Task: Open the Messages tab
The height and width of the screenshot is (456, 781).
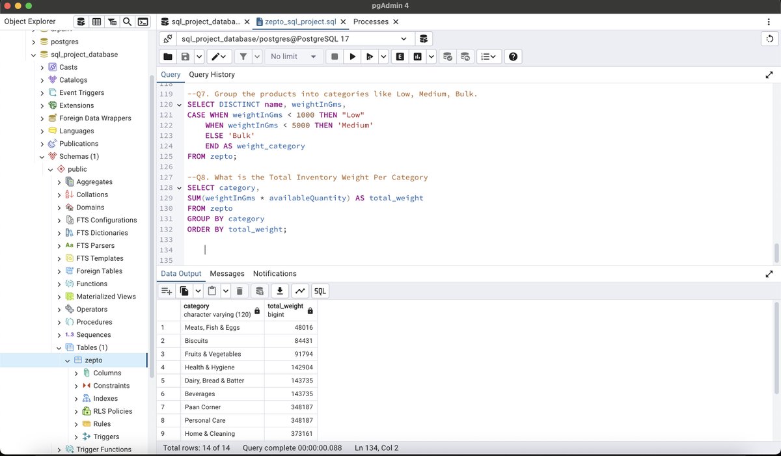Action: (227, 274)
